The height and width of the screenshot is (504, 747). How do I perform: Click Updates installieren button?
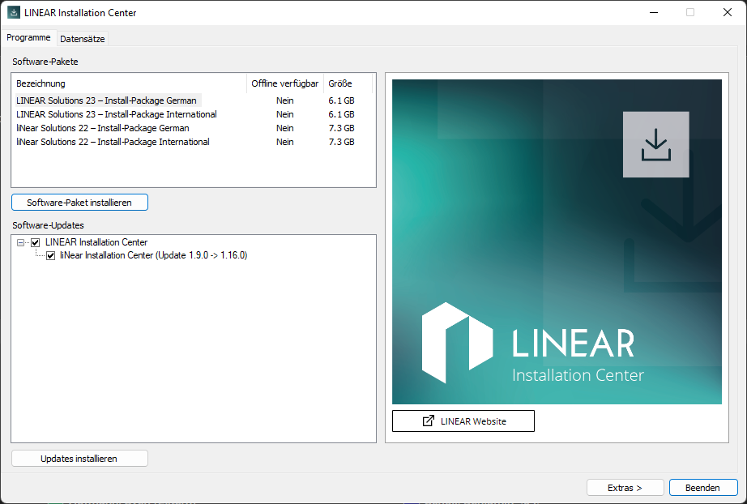(x=79, y=459)
